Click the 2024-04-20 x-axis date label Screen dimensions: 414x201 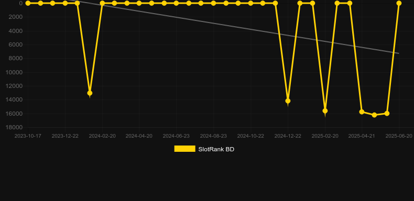(x=139, y=136)
